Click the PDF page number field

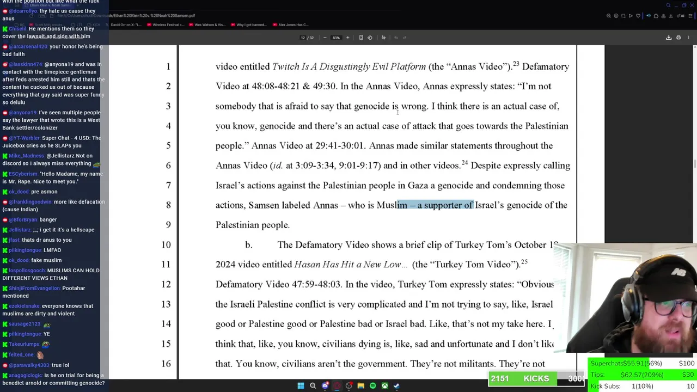pyautogui.click(x=303, y=38)
